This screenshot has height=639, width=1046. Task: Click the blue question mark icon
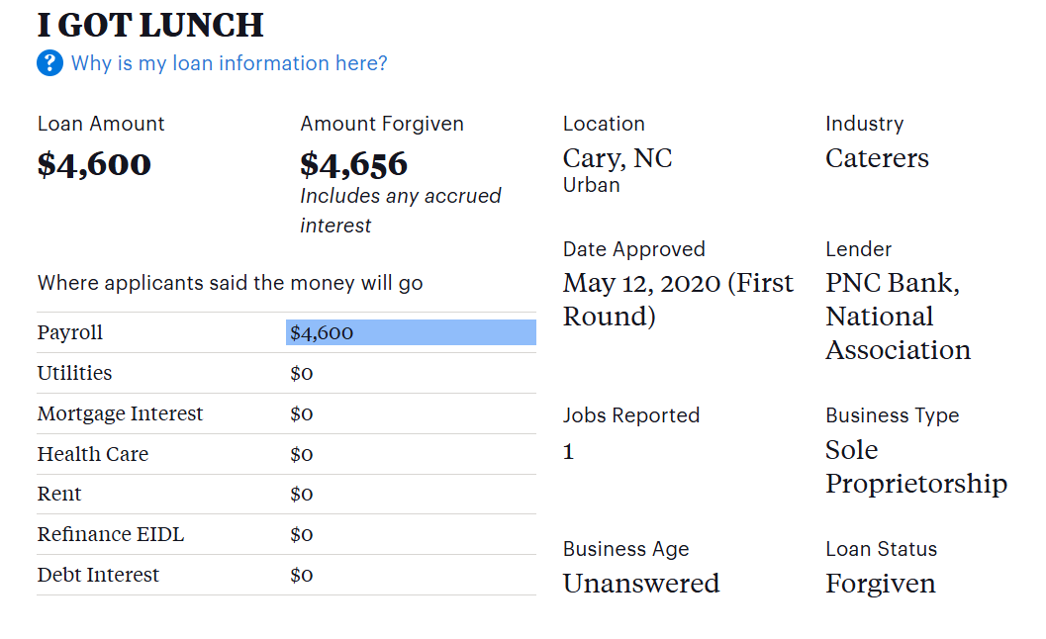(49, 63)
